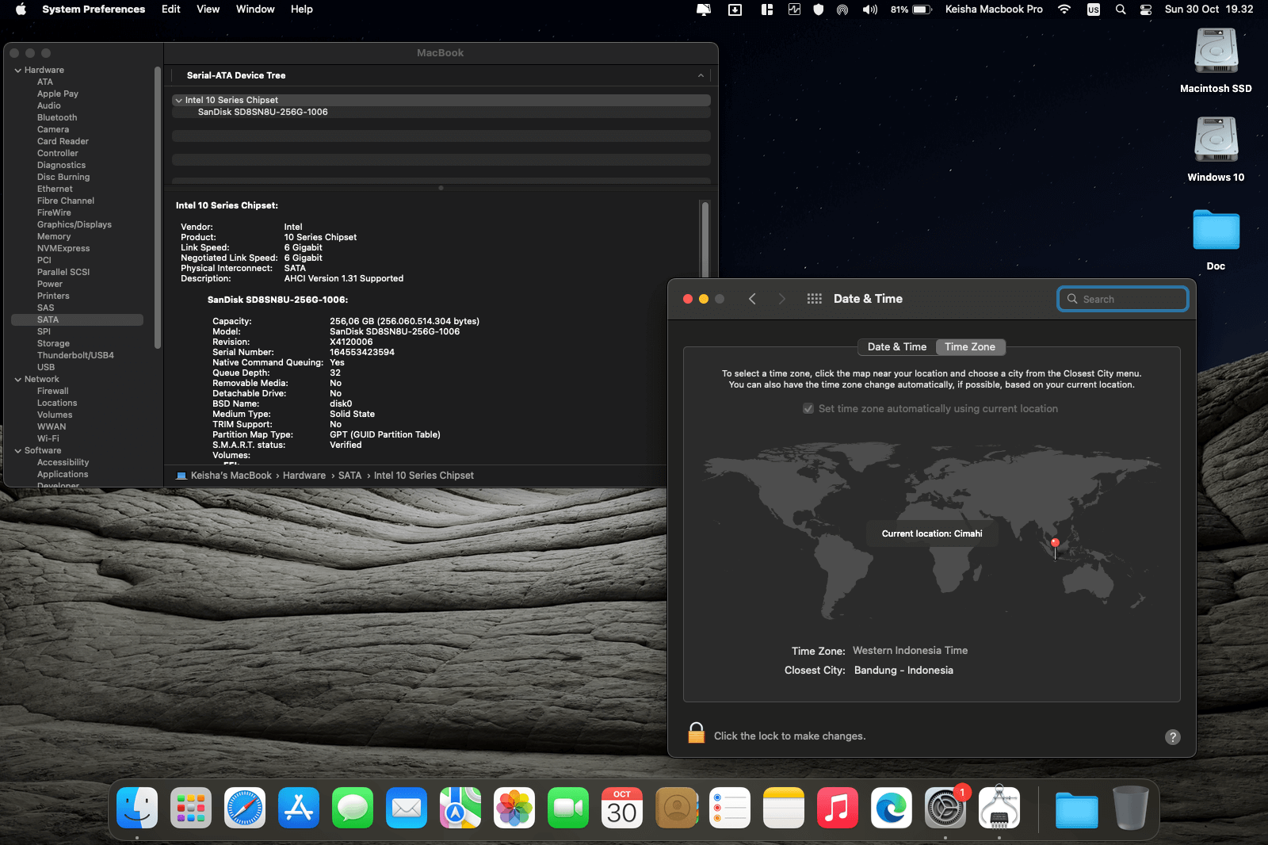
Task: Open Safari from the Dock
Action: pos(245,809)
